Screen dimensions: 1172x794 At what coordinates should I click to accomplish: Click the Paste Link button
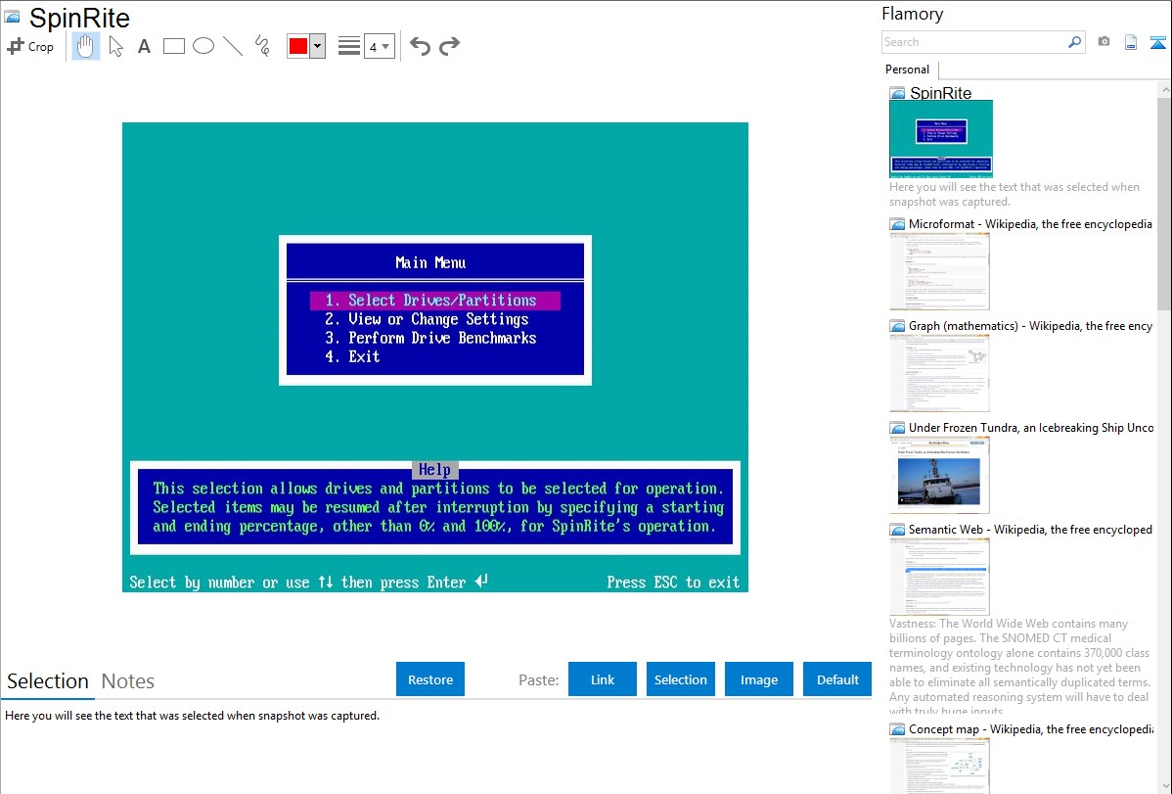(x=603, y=679)
